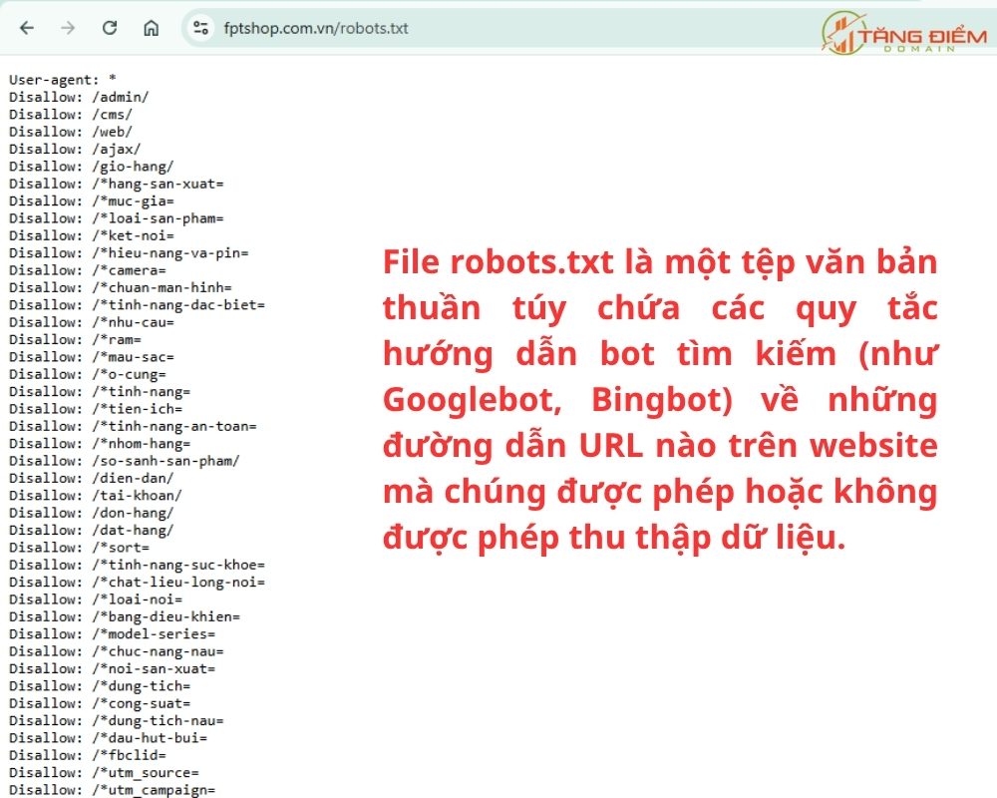Click the 'Disallow: /*model-series=' line

point(112,633)
